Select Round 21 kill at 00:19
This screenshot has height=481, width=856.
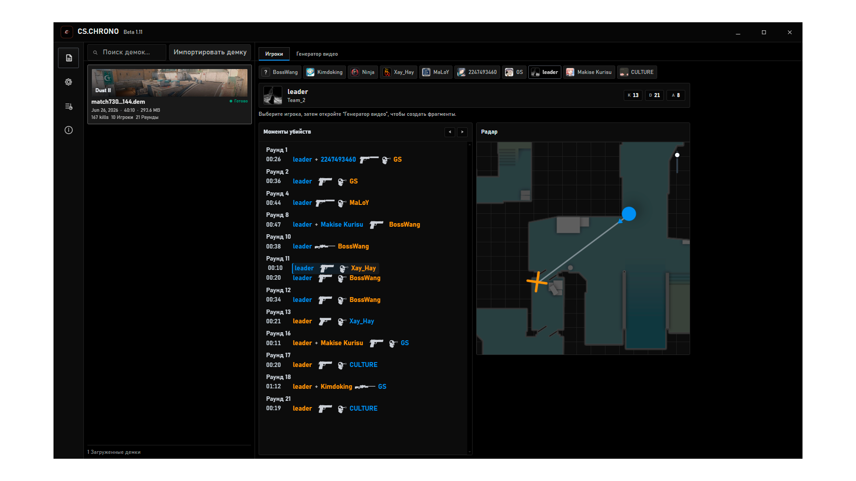(322, 408)
